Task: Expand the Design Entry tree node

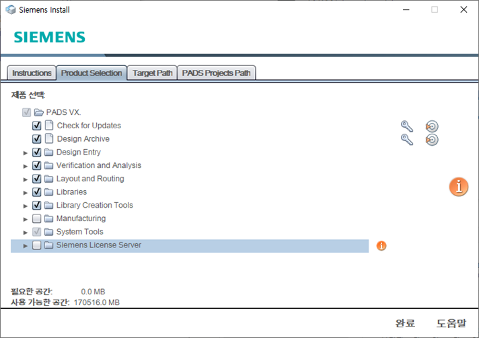Action: point(26,153)
